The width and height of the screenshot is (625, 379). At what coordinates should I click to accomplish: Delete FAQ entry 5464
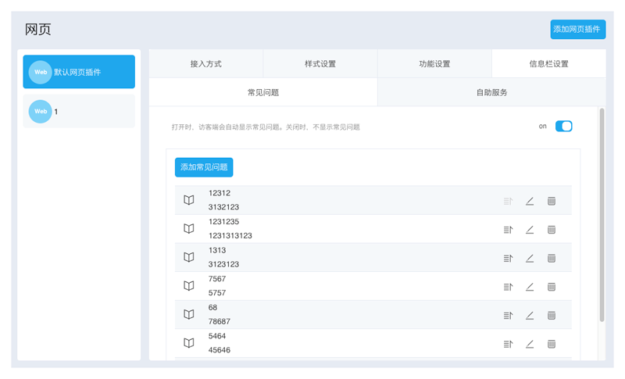click(x=552, y=344)
